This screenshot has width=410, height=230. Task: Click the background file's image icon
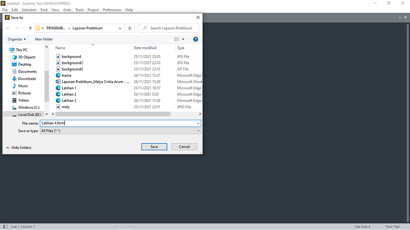(58, 56)
